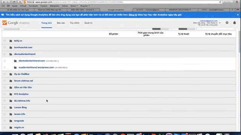Close the blue announcement banner
This screenshot has height=135, width=241.
(x=238, y=15)
